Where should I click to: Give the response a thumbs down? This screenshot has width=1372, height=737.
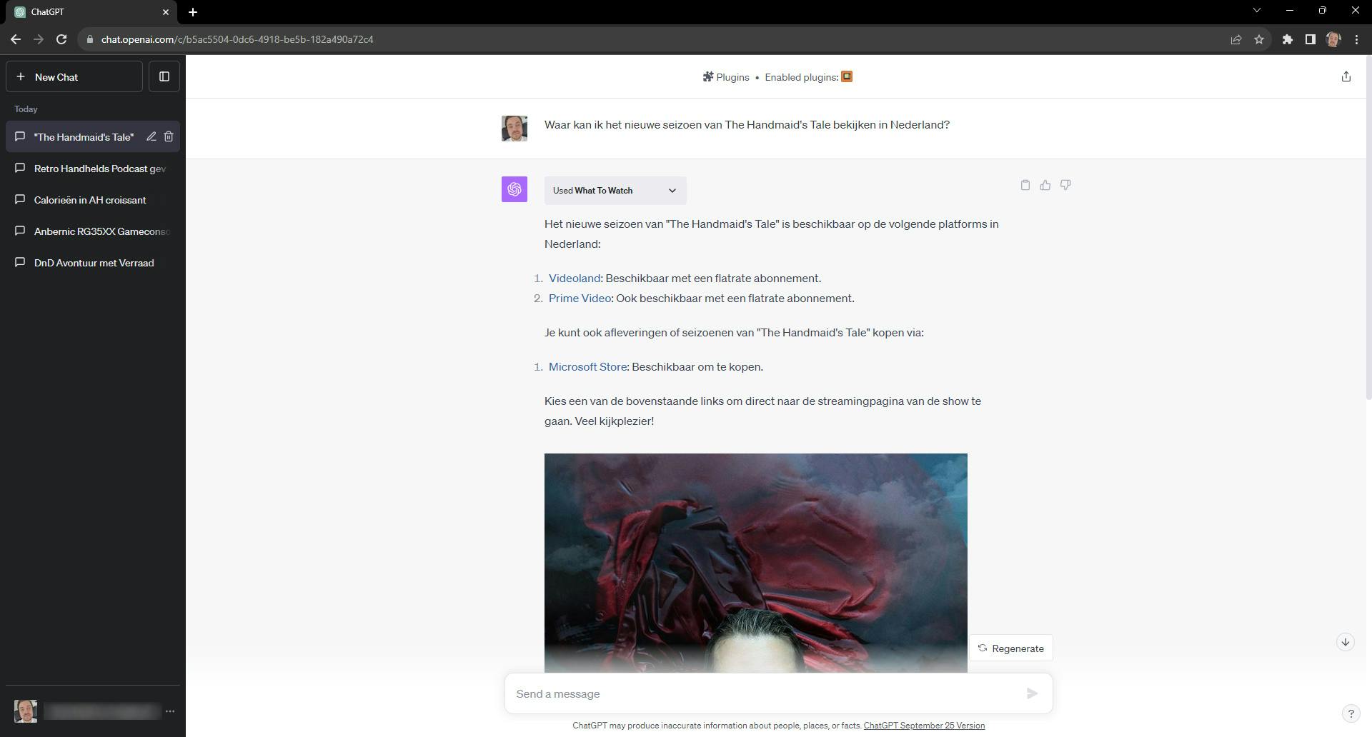coord(1065,185)
